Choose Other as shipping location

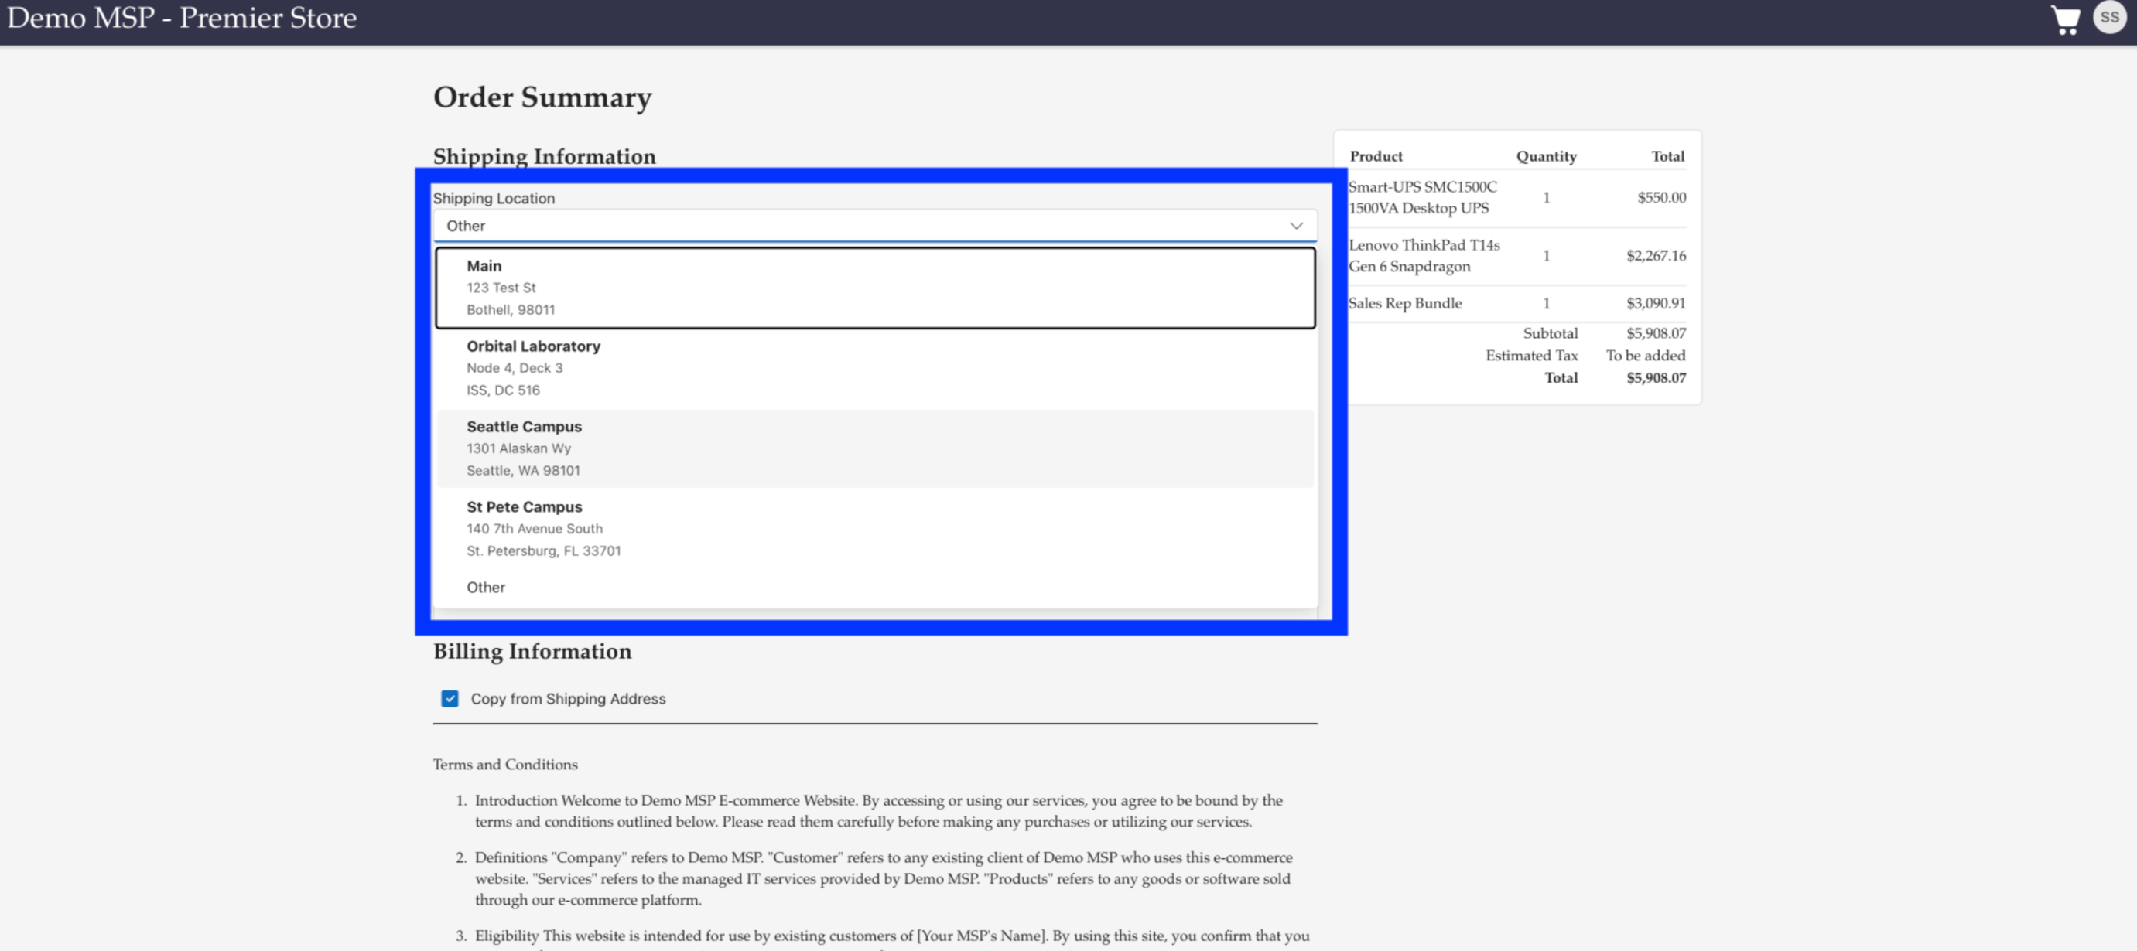pyautogui.click(x=486, y=587)
